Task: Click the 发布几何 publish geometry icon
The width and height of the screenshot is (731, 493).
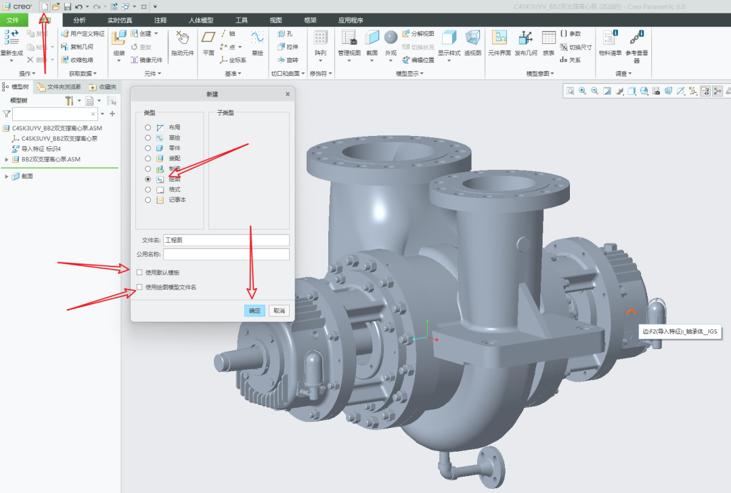Action: point(526,42)
